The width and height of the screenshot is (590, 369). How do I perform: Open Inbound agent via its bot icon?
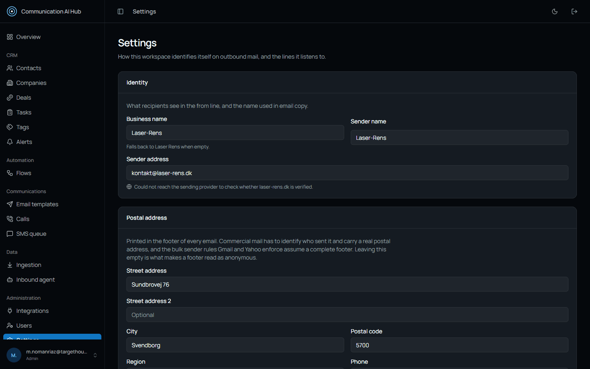pos(10,280)
